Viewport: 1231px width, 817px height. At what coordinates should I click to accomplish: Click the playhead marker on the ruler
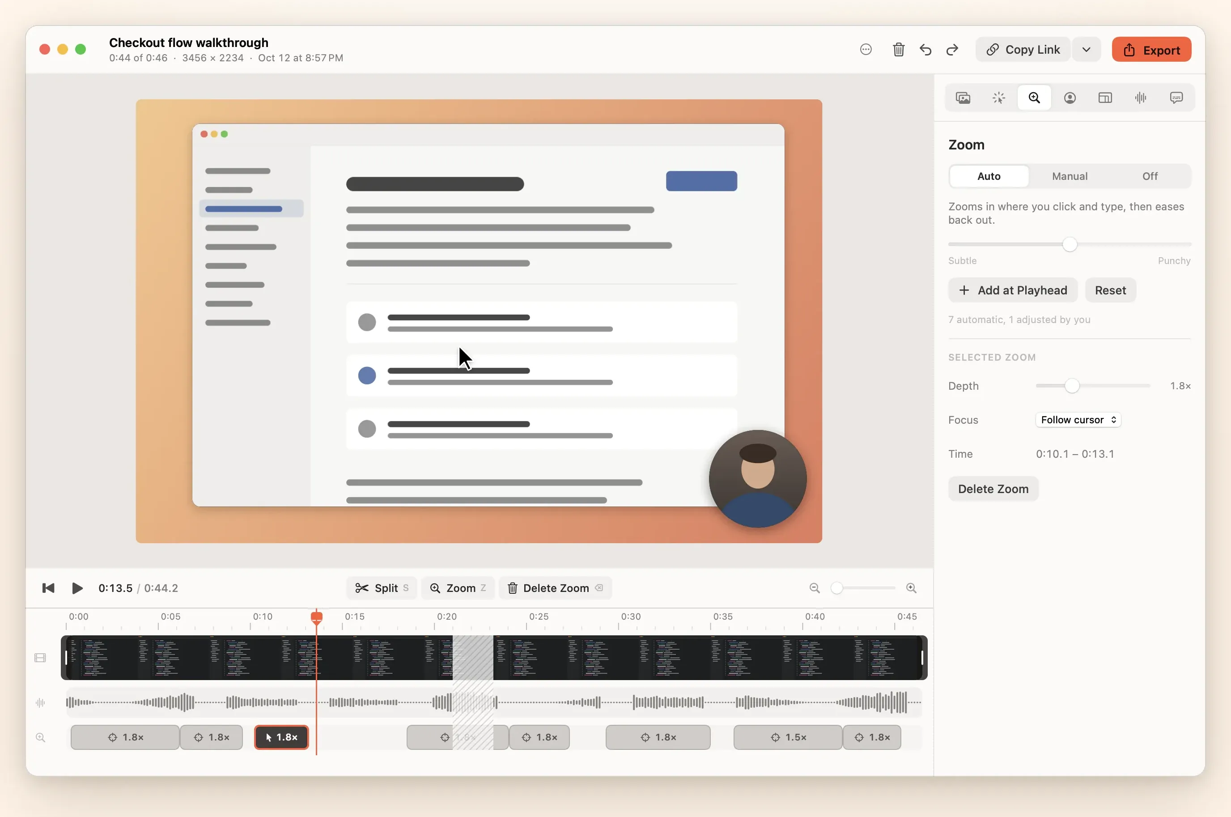click(316, 617)
